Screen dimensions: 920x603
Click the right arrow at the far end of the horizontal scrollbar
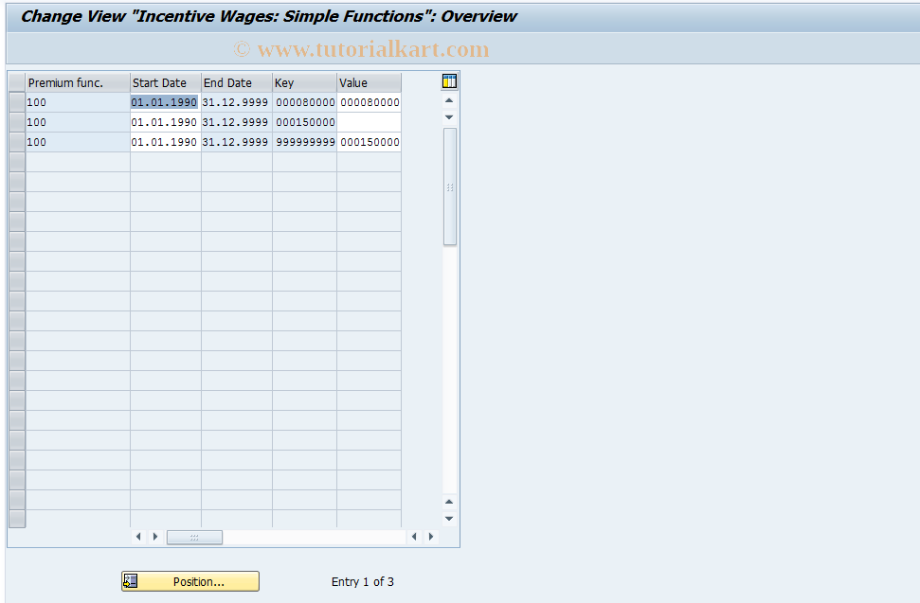pyautogui.click(x=431, y=537)
